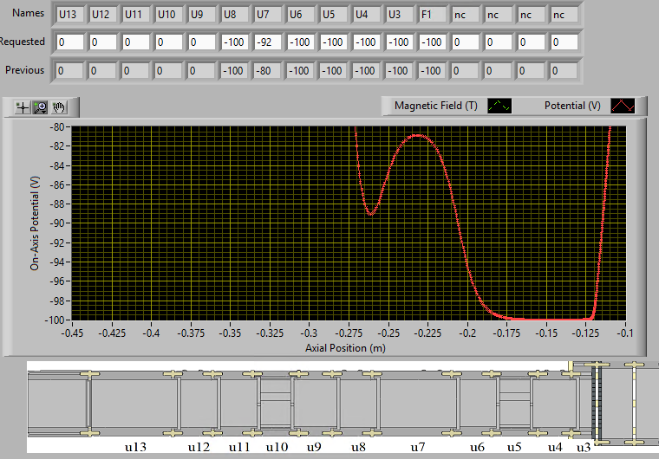Click the U4 name cell
Screen dimensions: 659x459
367,14
